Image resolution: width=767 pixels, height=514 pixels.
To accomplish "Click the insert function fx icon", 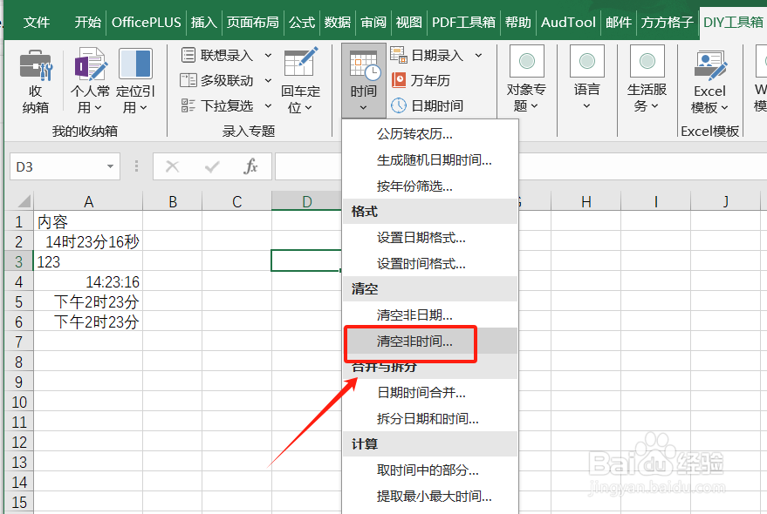I will (x=250, y=166).
